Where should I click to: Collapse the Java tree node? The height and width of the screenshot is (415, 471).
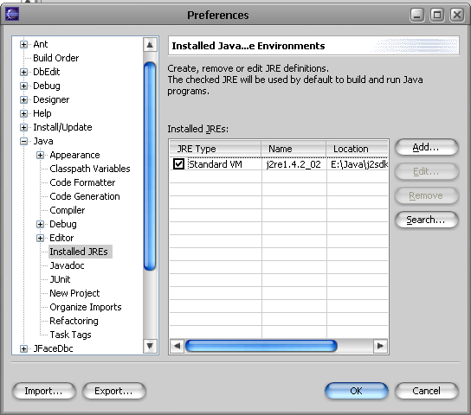pyautogui.click(x=23, y=141)
